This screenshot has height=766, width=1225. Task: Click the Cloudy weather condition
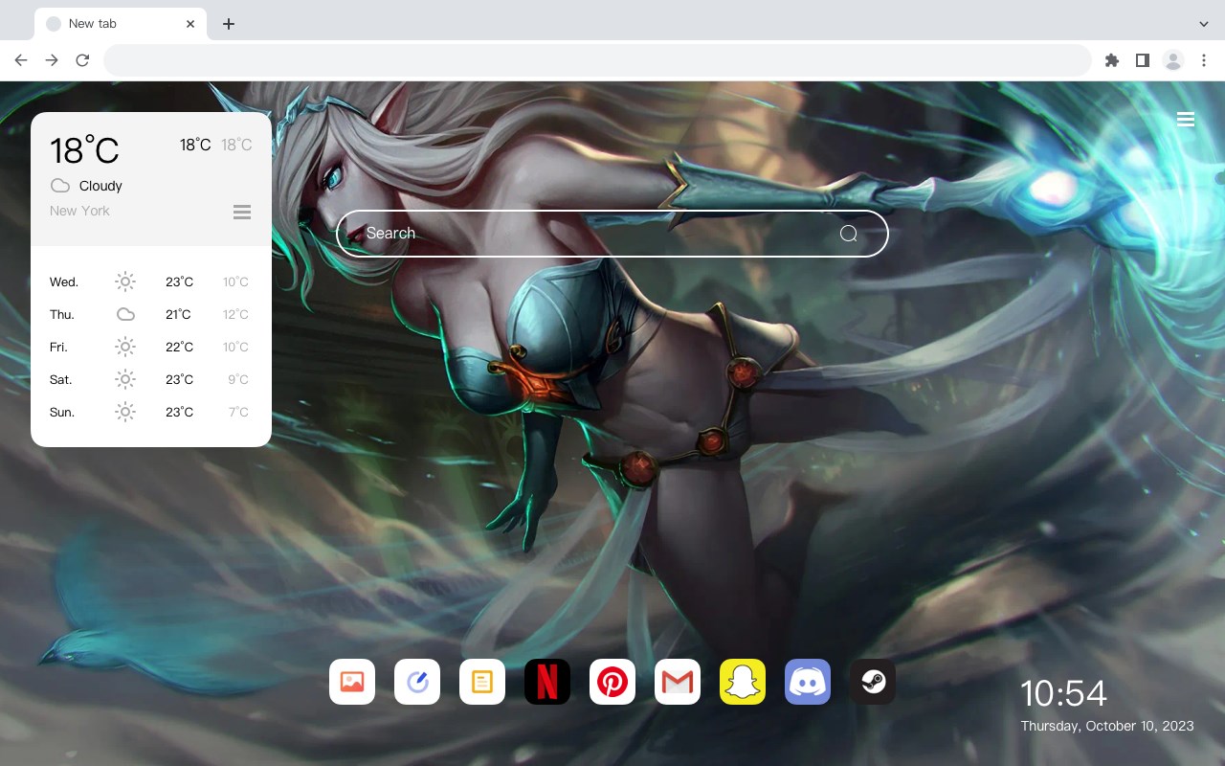point(100,186)
